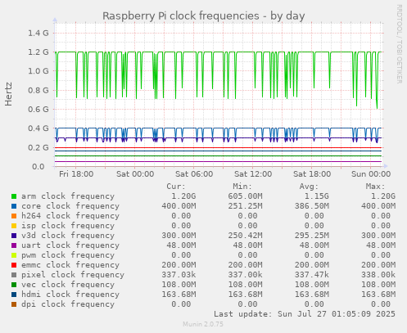The width and height of the screenshot is (407, 333).
Task: Select the 'isp clock frequency' legend label
Action: (68, 226)
